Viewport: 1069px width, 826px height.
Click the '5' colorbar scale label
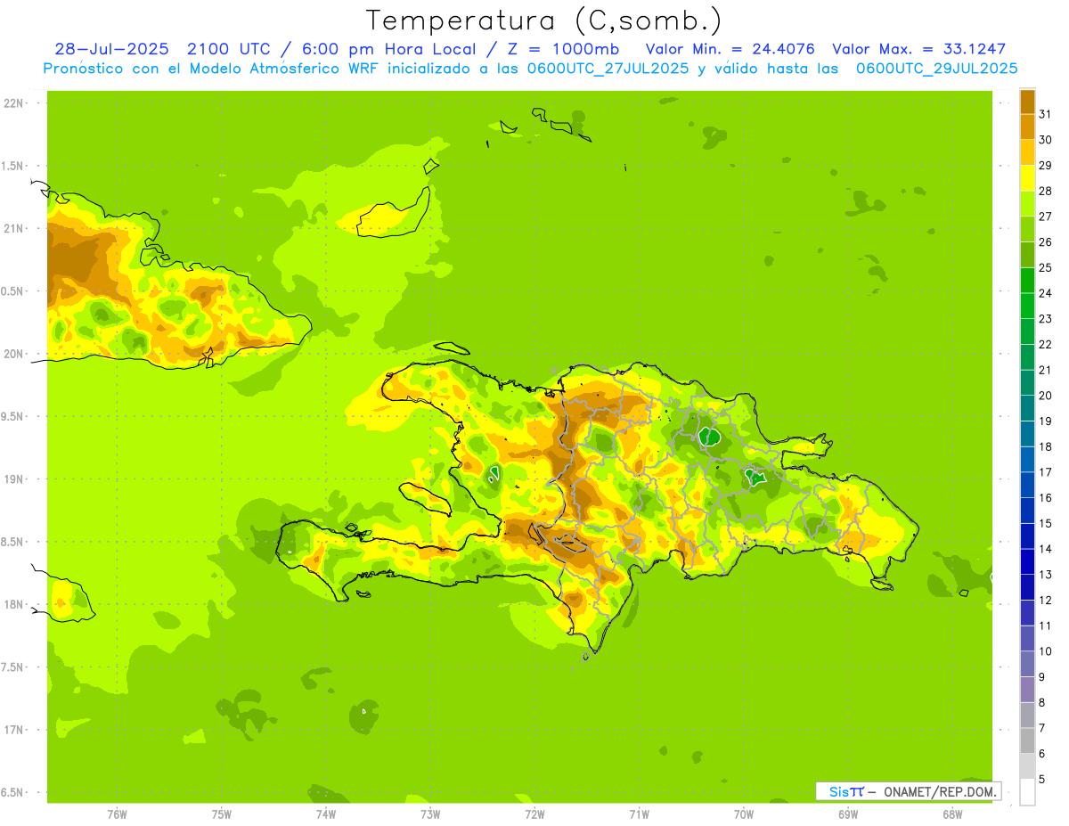click(x=1042, y=779)
